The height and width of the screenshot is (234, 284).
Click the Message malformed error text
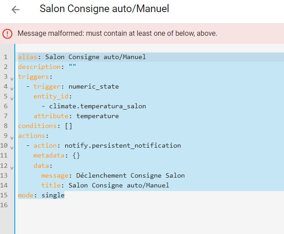[117, 34]
